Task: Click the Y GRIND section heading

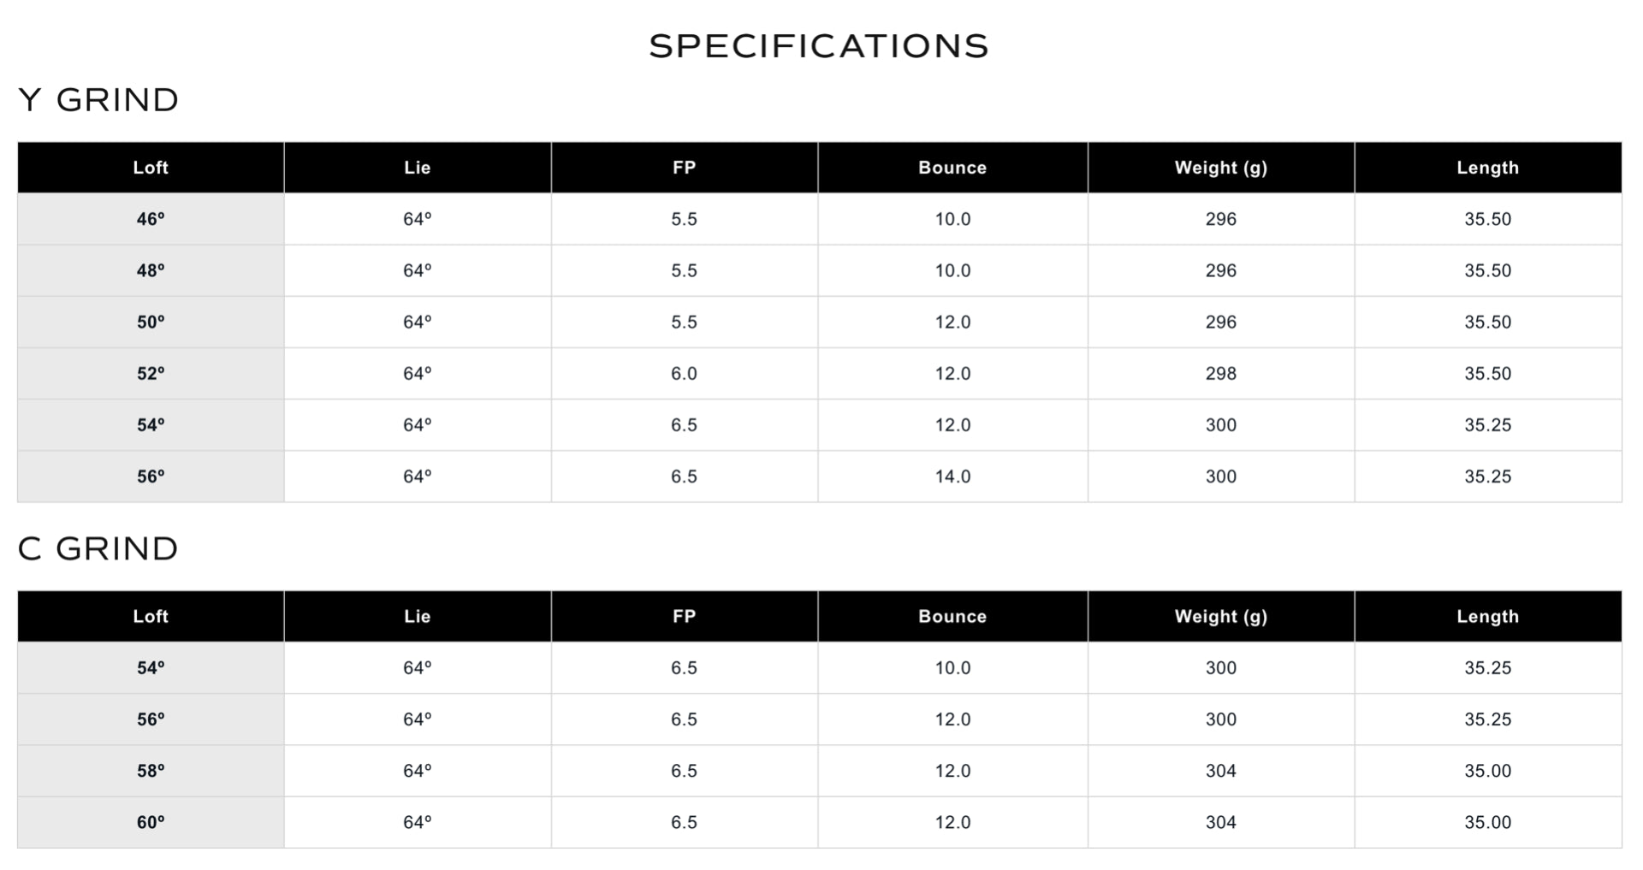Action: coord(98,100)
